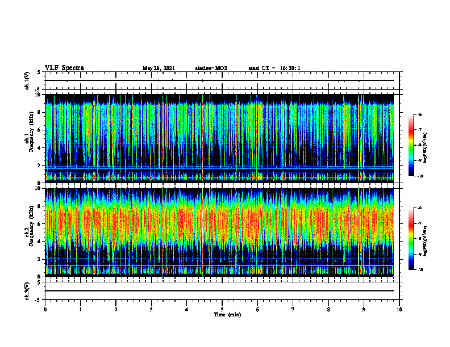450x347 pixels.
Task: Select the ch.2 "Frequency (kHz)" axis label
Action: tap(31, 226)
